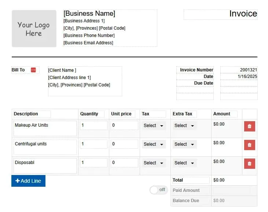Click the Invoice Number label
Image resolution: width=268 pixels, height=212 pixels.
coord(197,70)
